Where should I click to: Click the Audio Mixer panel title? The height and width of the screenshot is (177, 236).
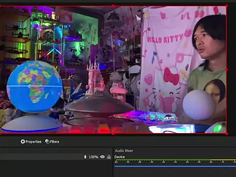click(124, 150)
